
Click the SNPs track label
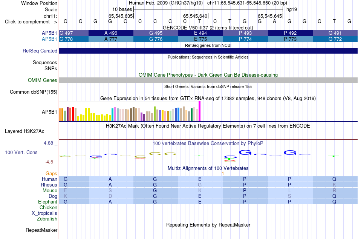51,68
